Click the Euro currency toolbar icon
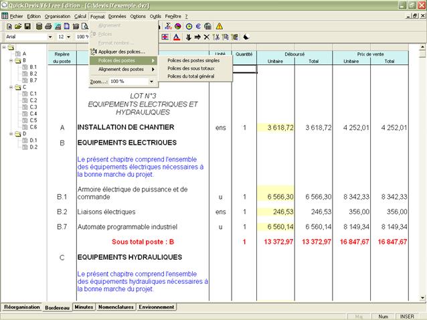Image resolution: width=427 pixels, height=320 pixels. tap(198, 26)
